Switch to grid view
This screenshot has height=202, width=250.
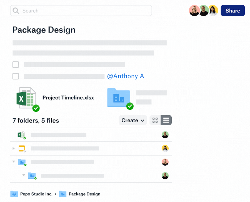tap(155, 120)
